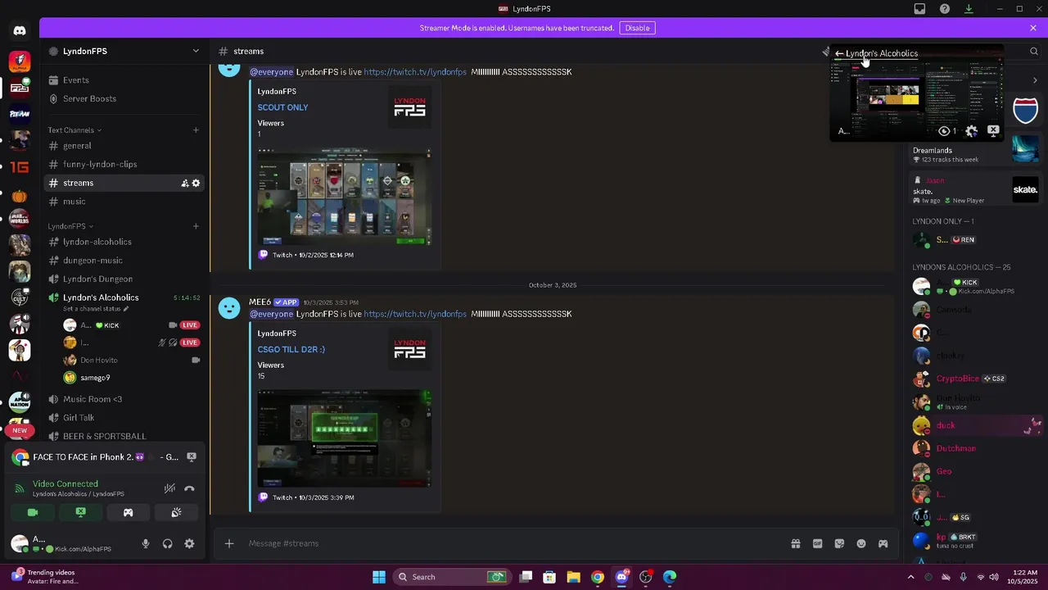The image size is (1048, 590).
Task: Create invite for streams channel
Action: pos(185,183)
